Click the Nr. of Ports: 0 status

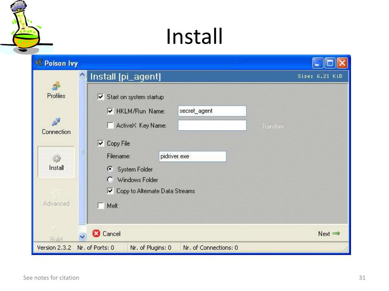click(x=95, y=248)
